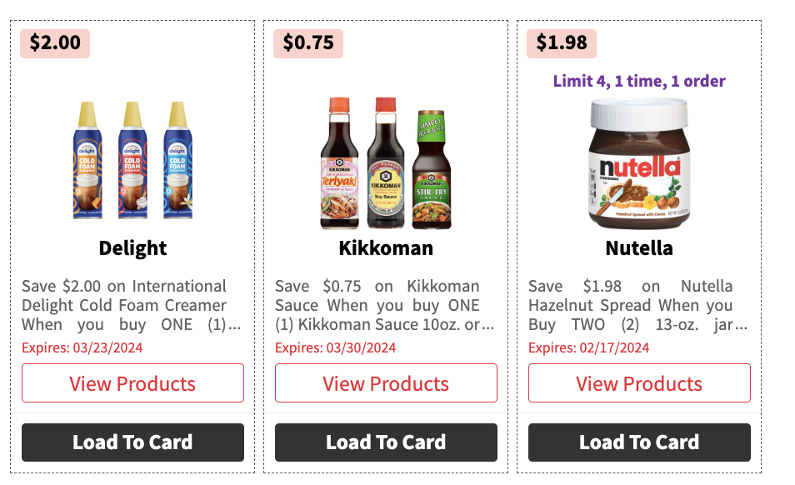Screen dimensions: 795x485
Task: Expand the truncated Kikkoman offer description
Action: [x=386, y=305]
